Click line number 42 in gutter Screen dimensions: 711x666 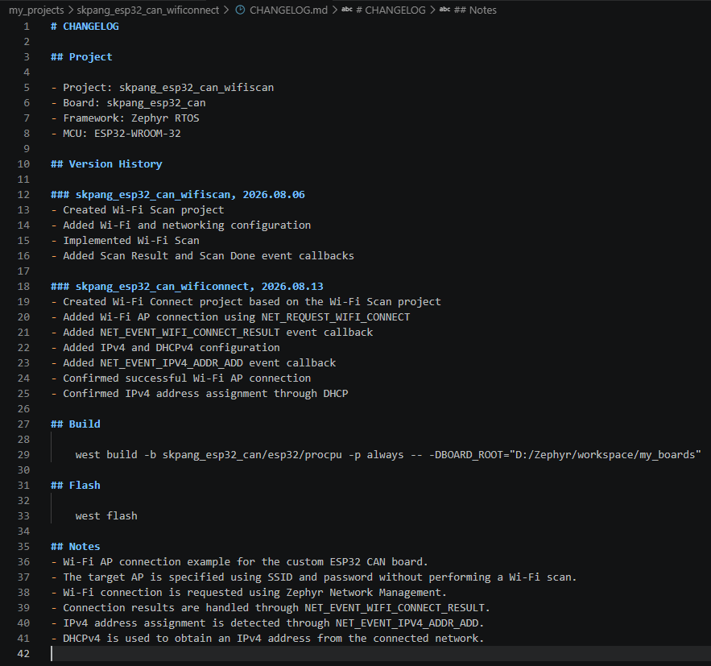[x=23, y=653]
